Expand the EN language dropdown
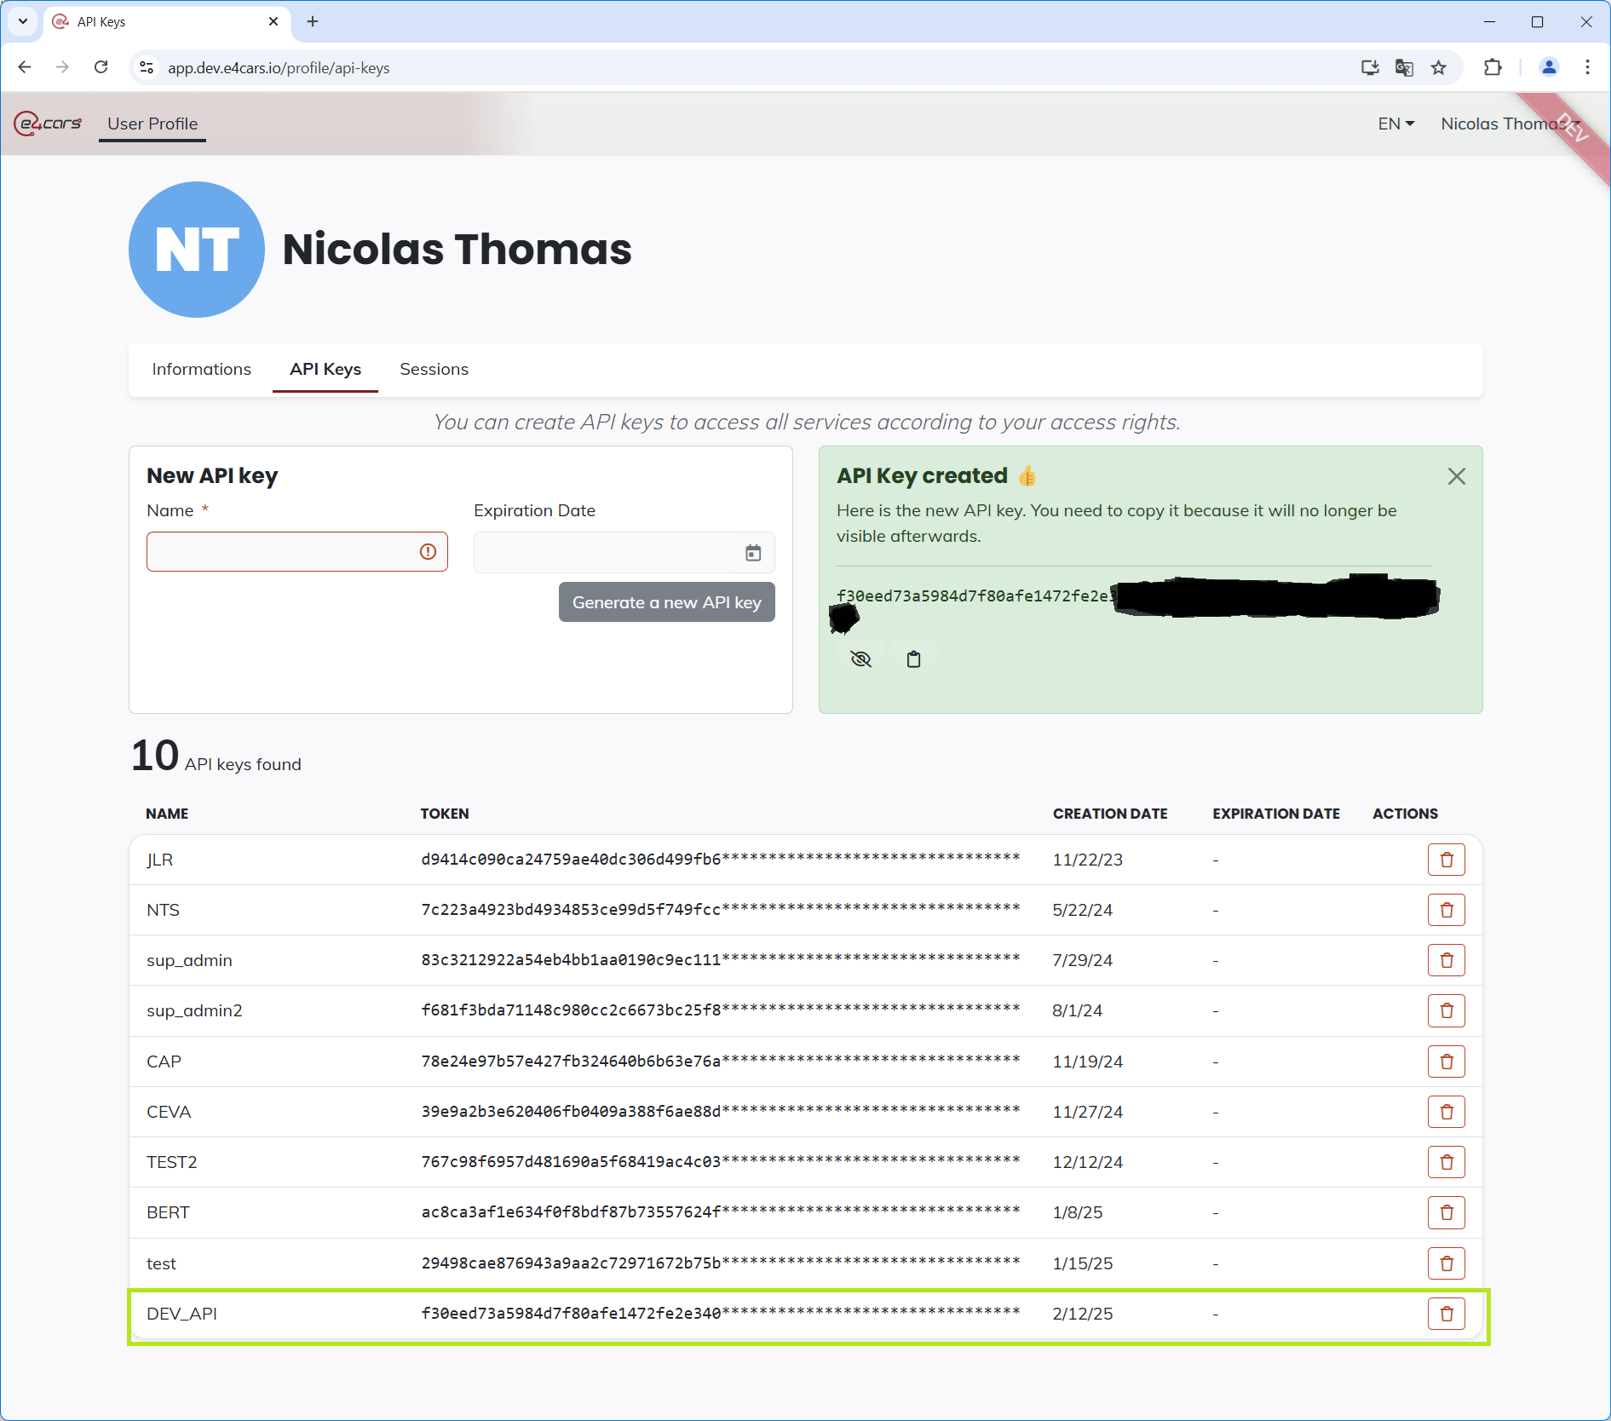The width and height of the screenshot is (1611, 1421). click(1395, 124)
